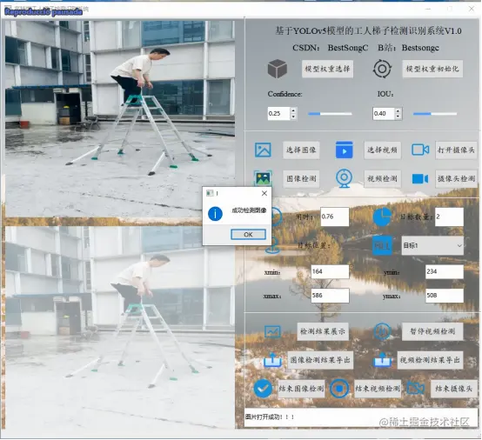Screen dimensions: 482x440
Task: Click the elapsed time field 0.76
Action: (x=334, y=217)
